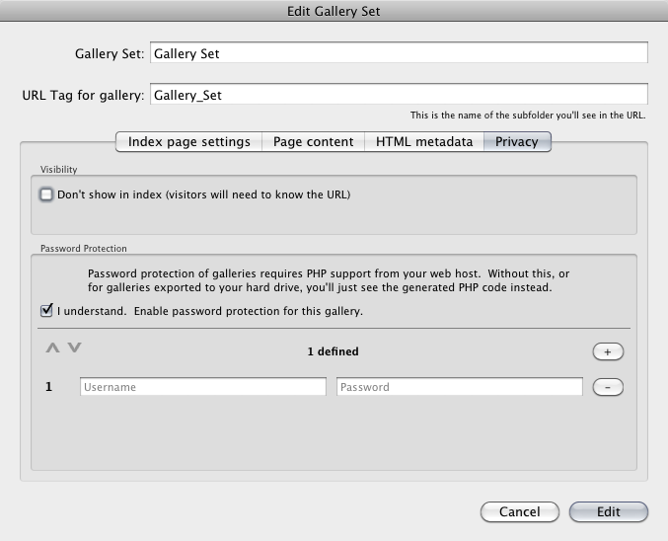
Task: Click into the Username field
Action: point(203,387)
